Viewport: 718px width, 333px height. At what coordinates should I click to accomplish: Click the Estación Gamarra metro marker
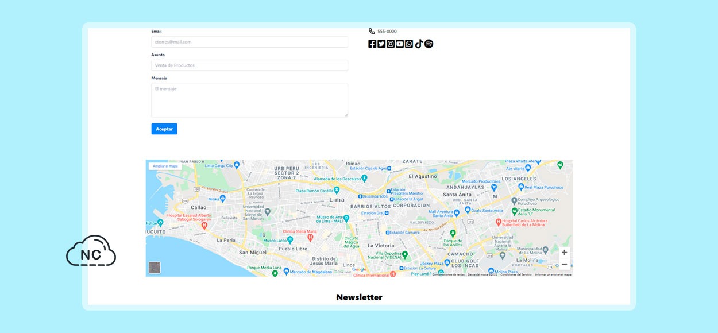click(x=388, y=233)
